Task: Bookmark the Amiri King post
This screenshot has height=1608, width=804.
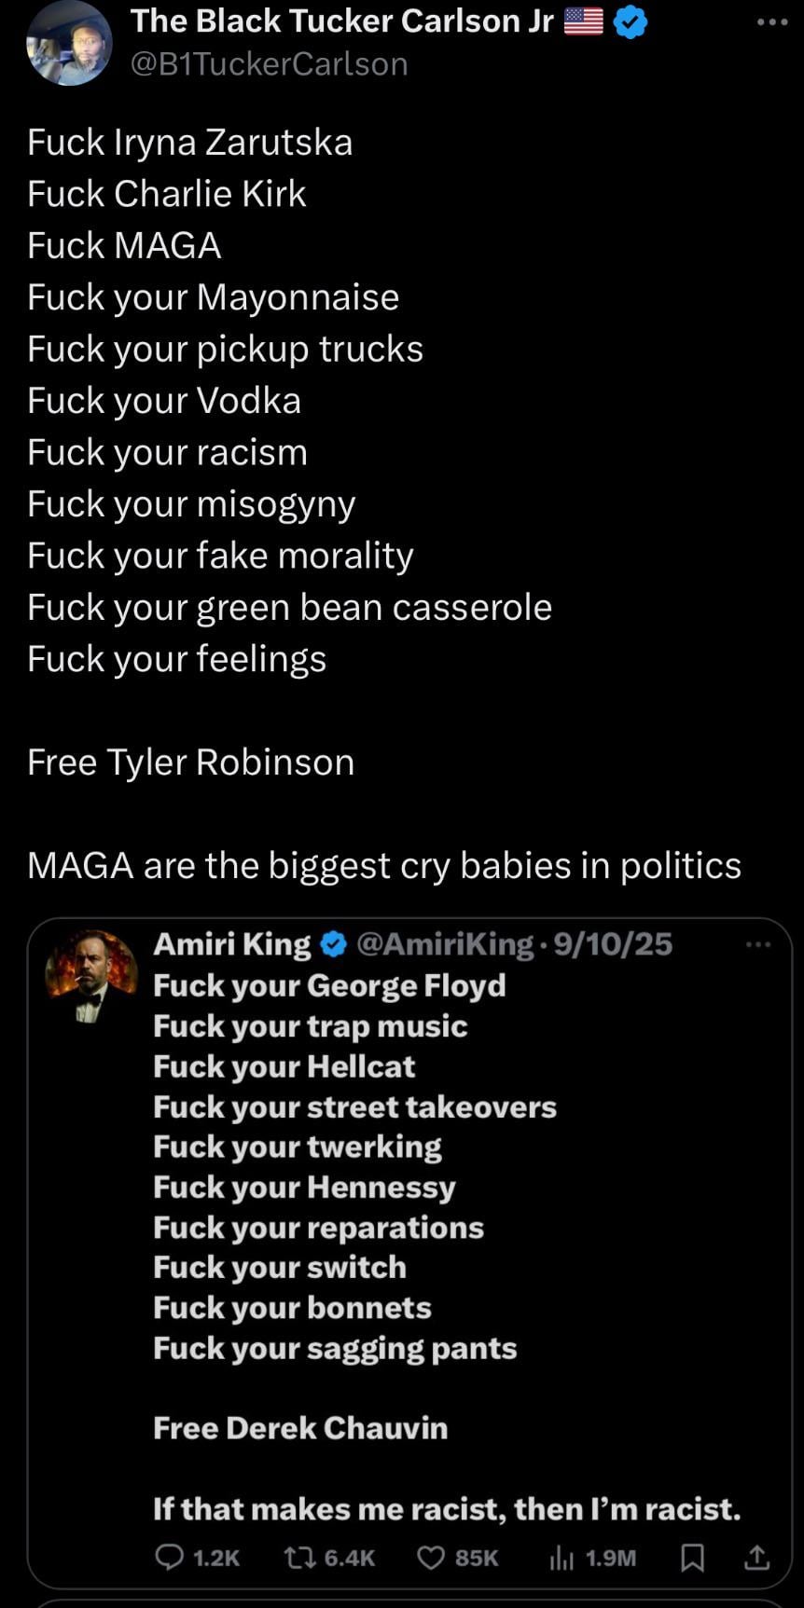Action: pos(692,1557)
